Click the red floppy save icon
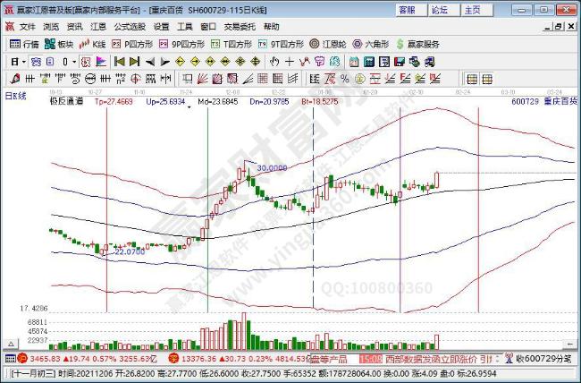 coord(400,62)
